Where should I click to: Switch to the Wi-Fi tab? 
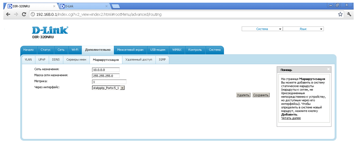tap(75, 50)
